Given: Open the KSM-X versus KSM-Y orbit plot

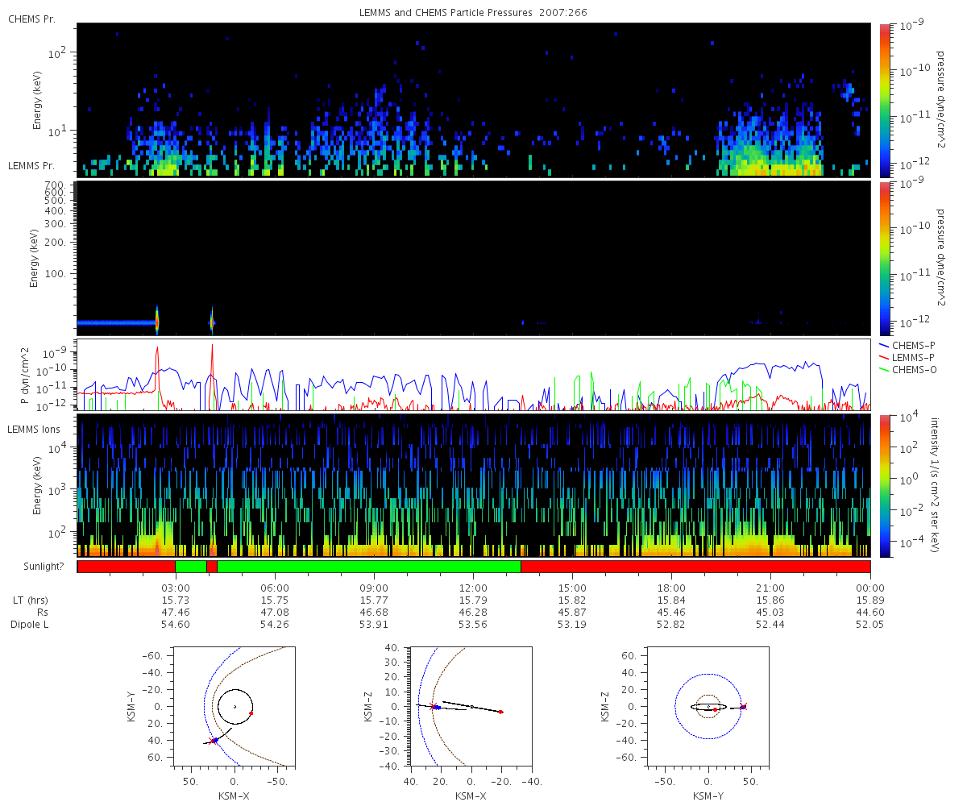Looking at the screenshot, I should 234,705.
